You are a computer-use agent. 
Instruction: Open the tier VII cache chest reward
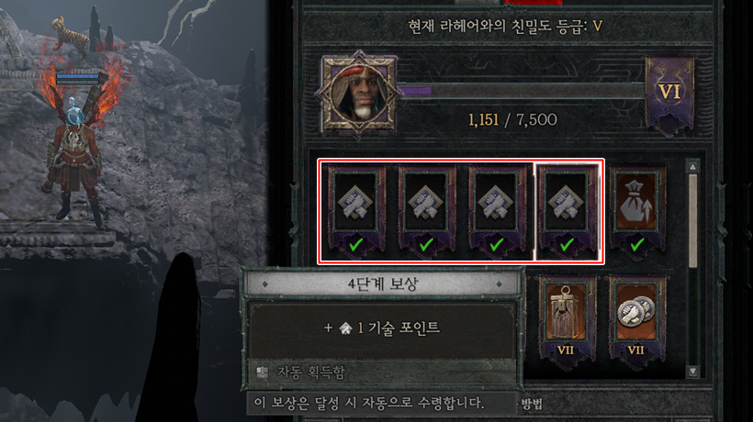click(567, 318)
